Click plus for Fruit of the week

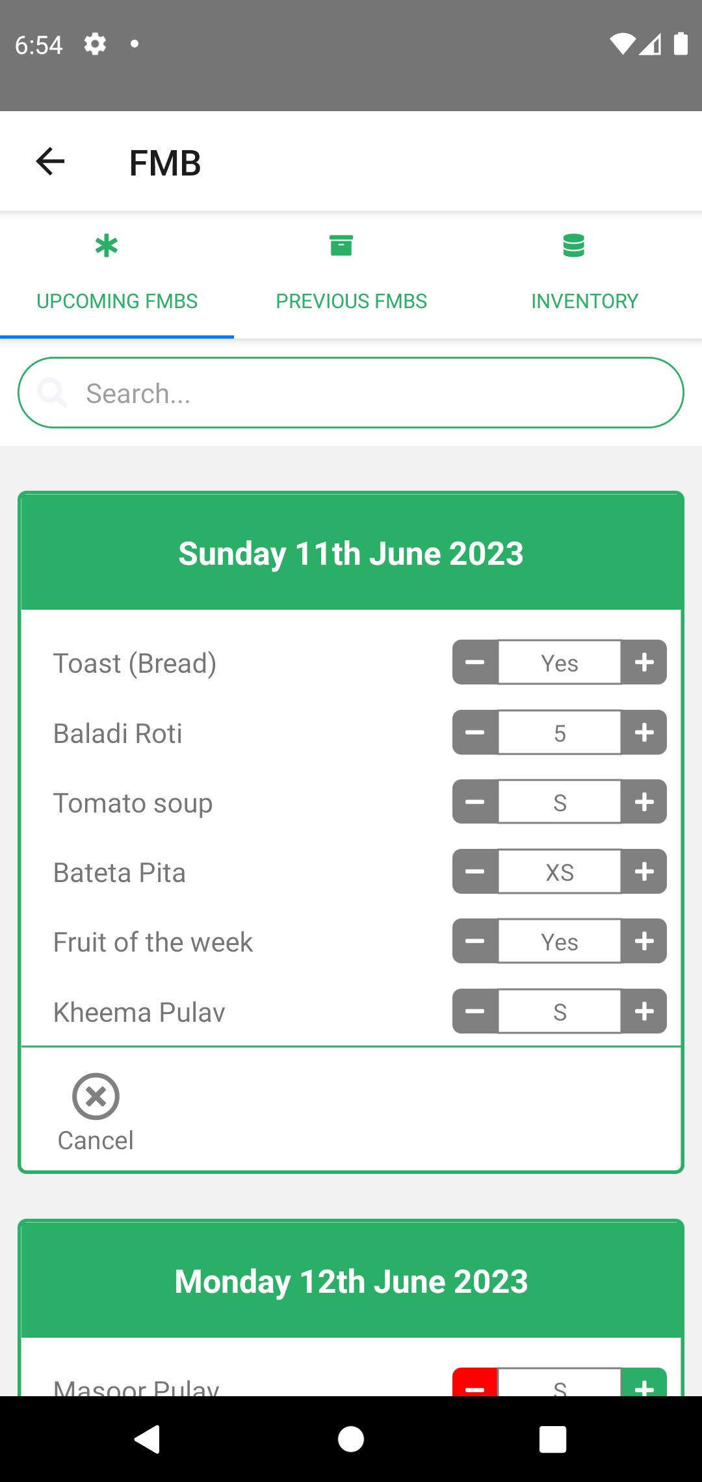click(x=644, y=941)
